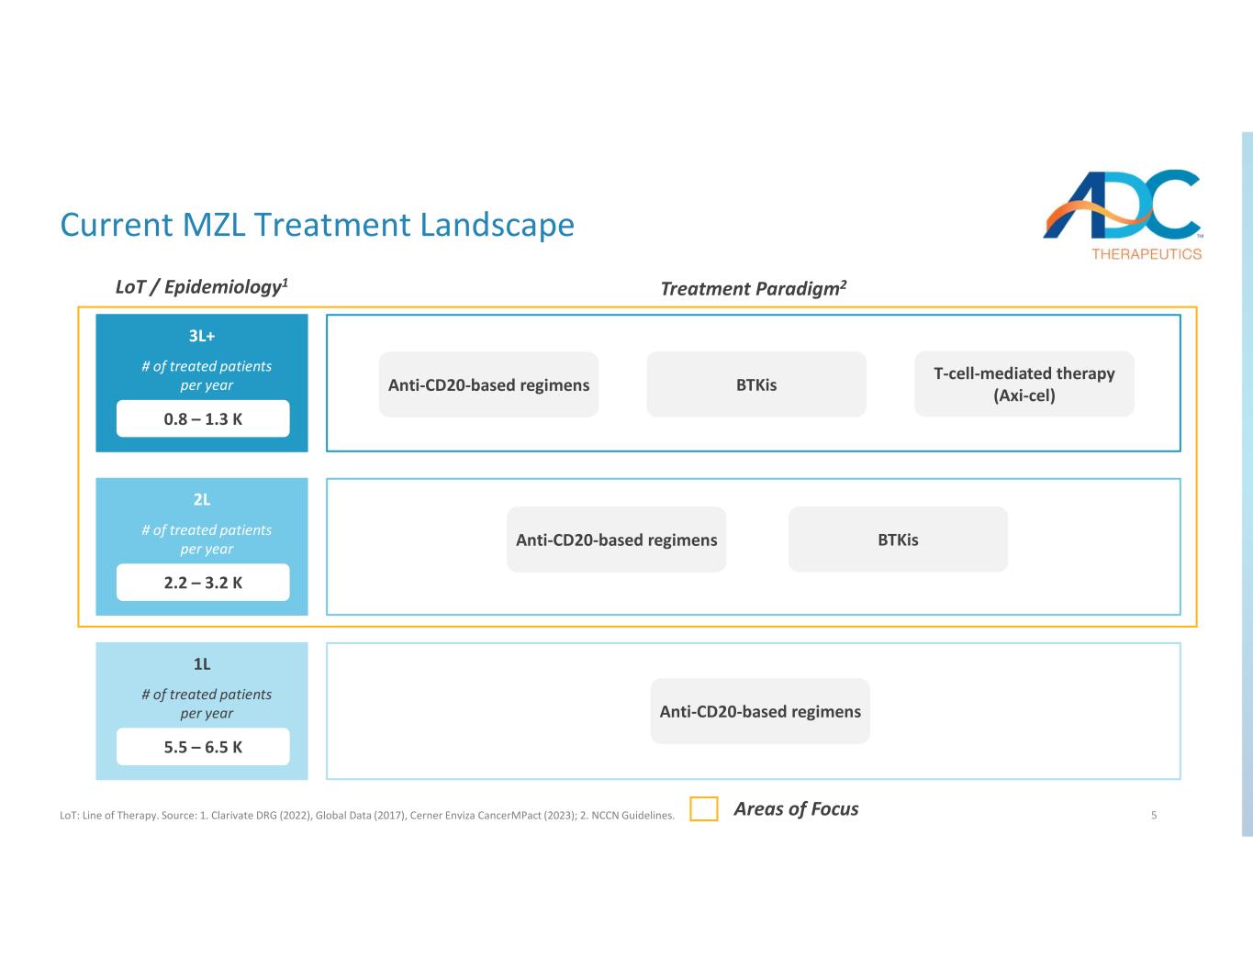Click the vertical scrollbar on the right edge
The image size is (1253, 968).
click(x=1247, y=484)
